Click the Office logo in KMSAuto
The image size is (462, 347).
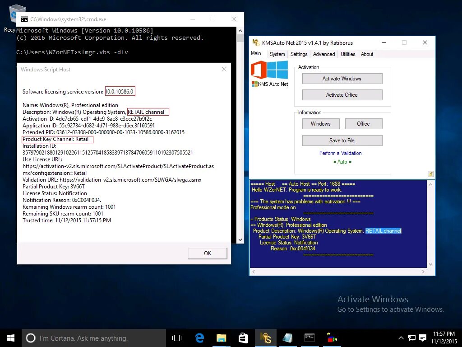coord(259,70)
